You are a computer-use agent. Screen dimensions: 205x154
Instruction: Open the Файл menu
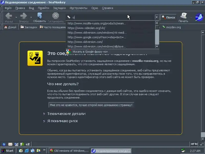pyautogui.click(x=8, y=8)
